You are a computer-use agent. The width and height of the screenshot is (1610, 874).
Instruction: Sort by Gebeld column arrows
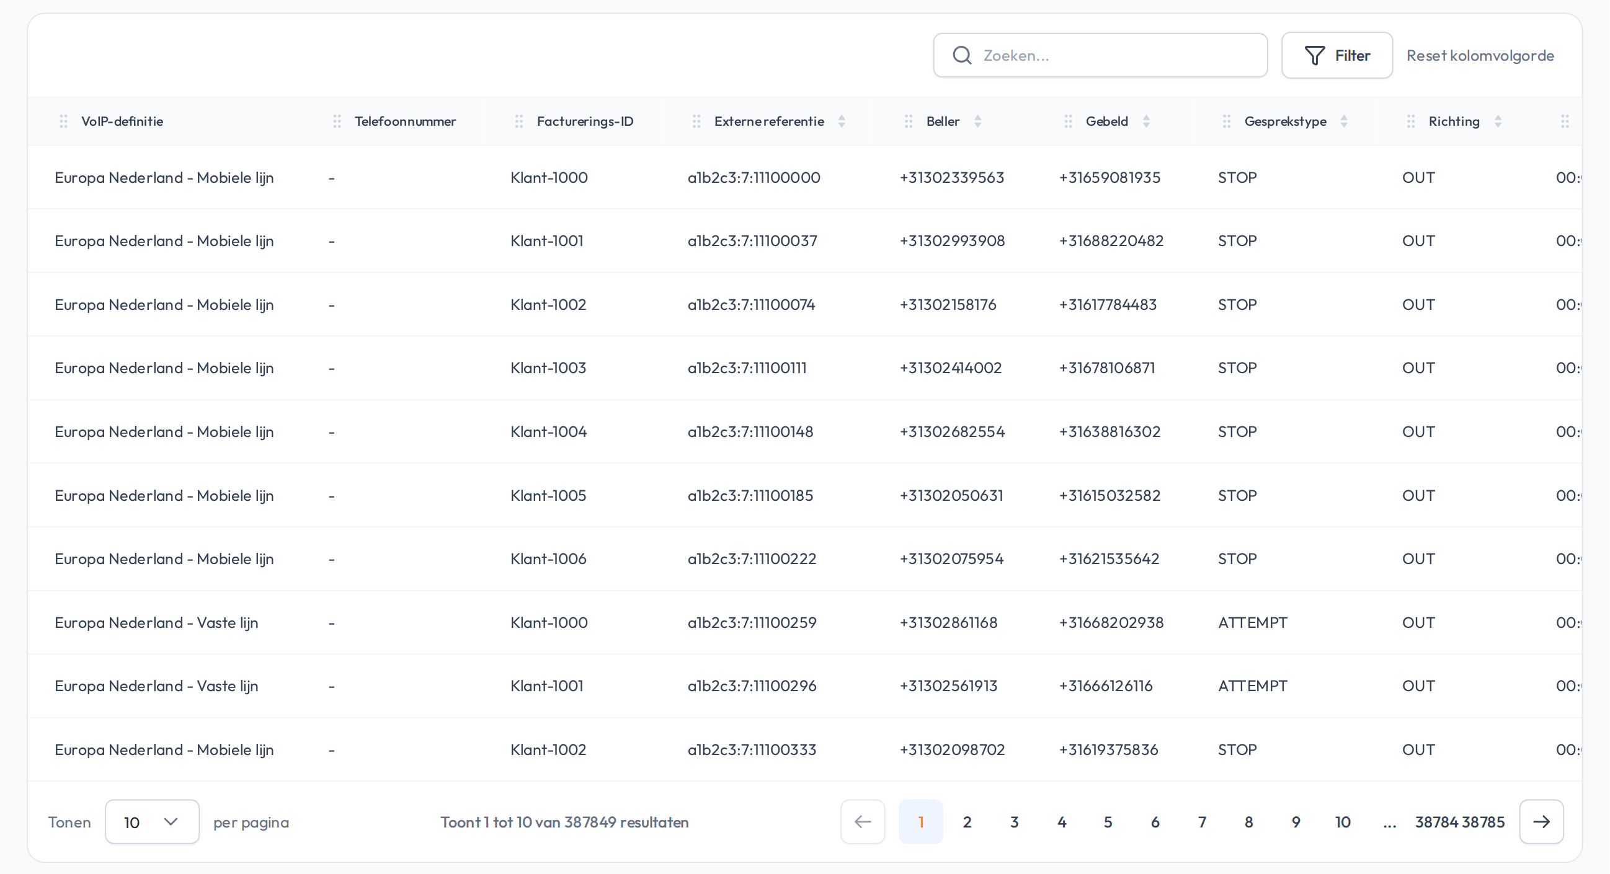(1146, 121)
